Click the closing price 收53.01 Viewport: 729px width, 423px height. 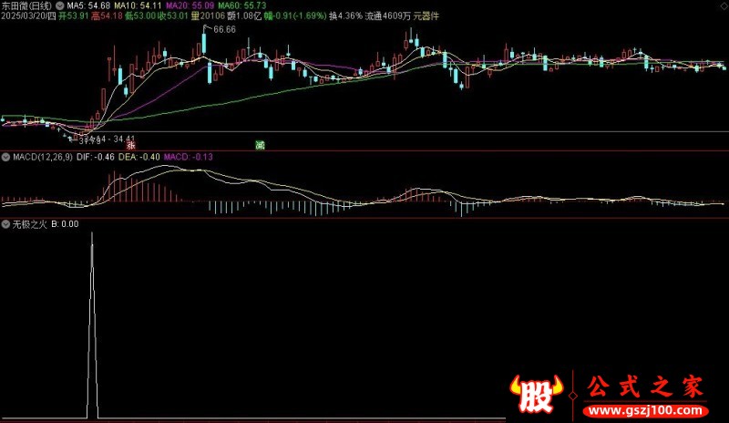(x=173, y=16)
